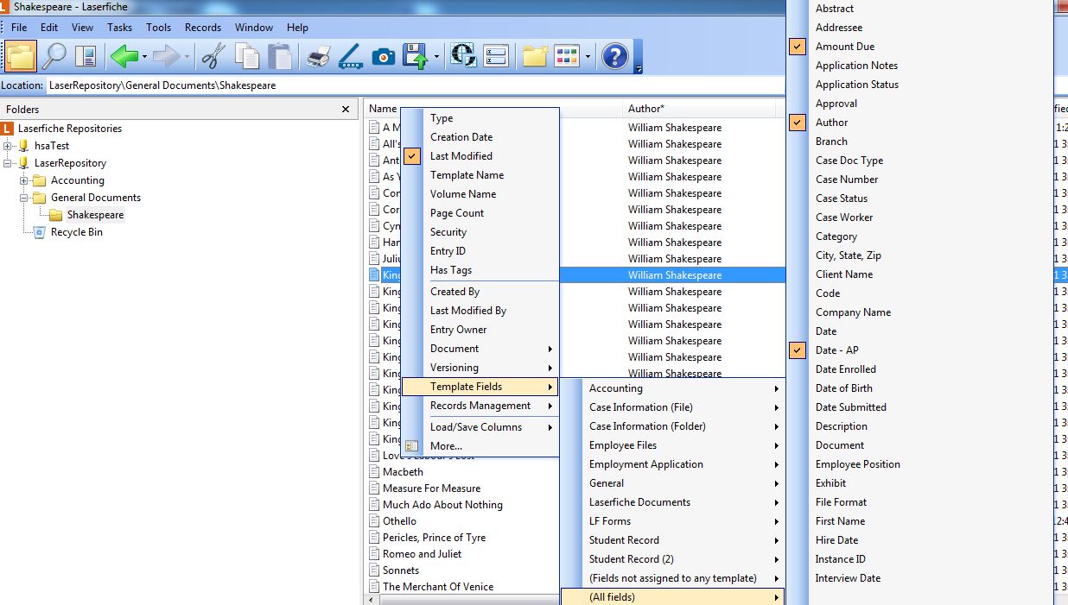1068x605 pixels.
Task: Expand the Accounting folder node
Action: 24,180
